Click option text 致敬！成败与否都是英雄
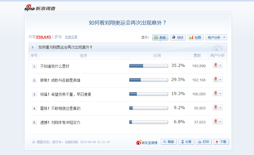The height and width of the screenshot is (155, 254). (60, 80)
